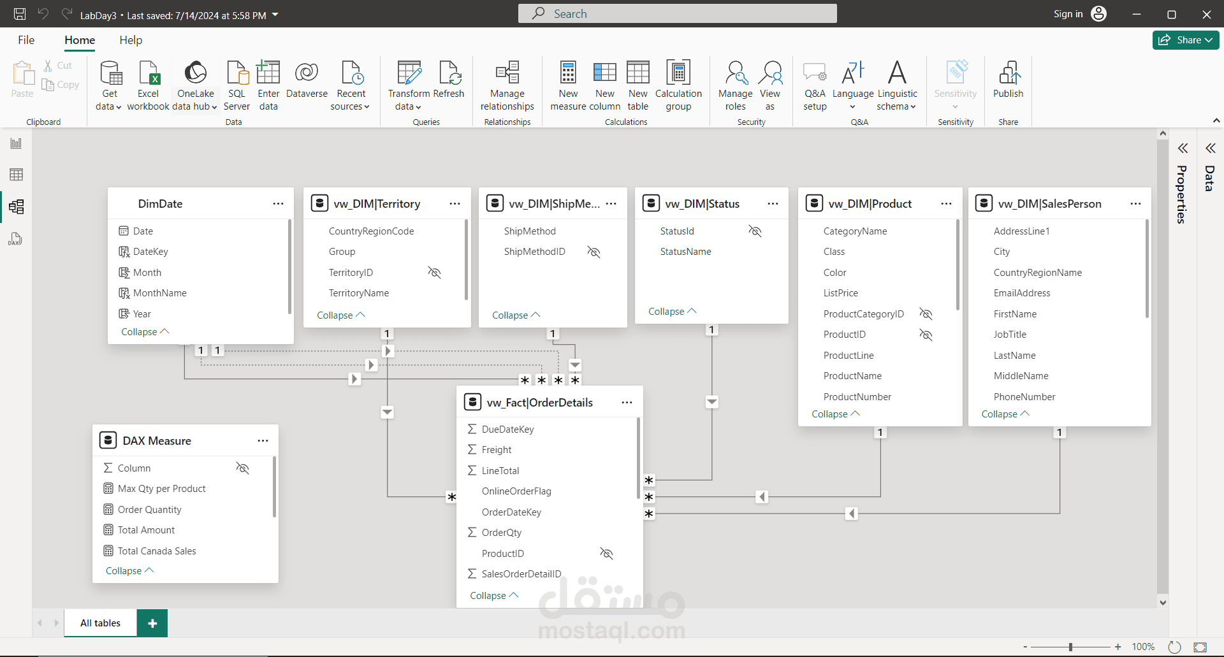Add a new layout tab
This screenshot has height=657, width=1224.
[152, 623]
